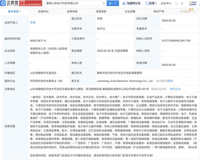Click the 营业期限 label

(x=77, y=51)
